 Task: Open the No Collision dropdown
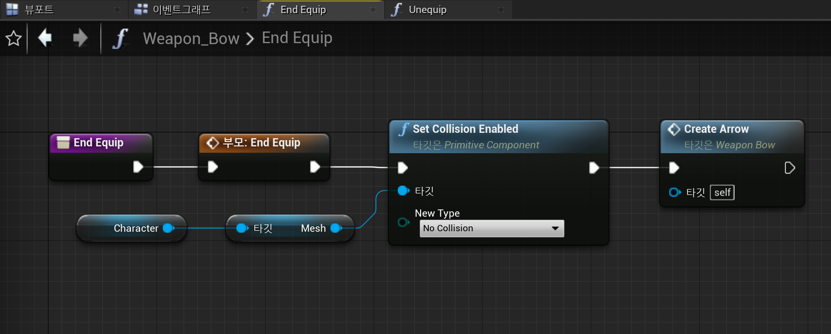[x=492, y=228]
